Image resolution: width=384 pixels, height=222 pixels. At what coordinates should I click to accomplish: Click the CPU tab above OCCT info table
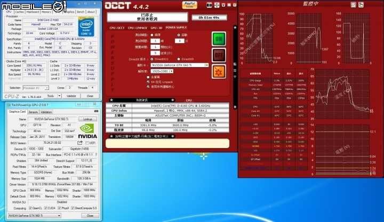[x=189, y=100]
